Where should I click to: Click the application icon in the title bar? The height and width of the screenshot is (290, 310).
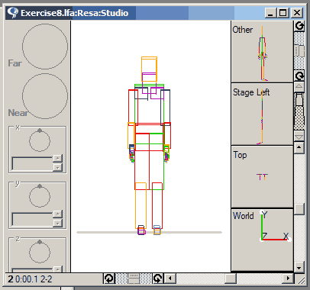click(13, 13)
